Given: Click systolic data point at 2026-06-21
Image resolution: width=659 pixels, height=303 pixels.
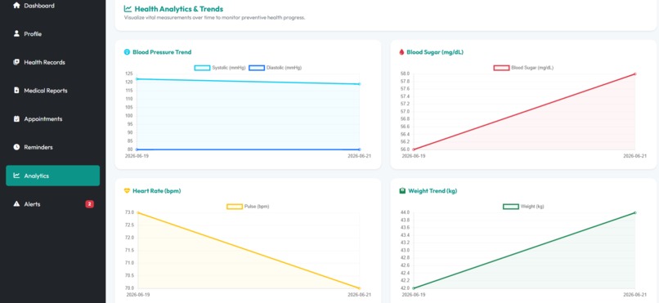Looking at the screenshot, I should tap(359, 84).
